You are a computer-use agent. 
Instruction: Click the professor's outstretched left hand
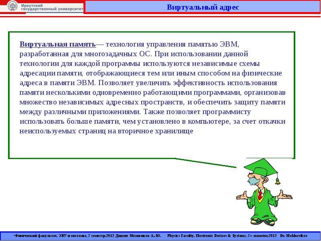point(286,195)
